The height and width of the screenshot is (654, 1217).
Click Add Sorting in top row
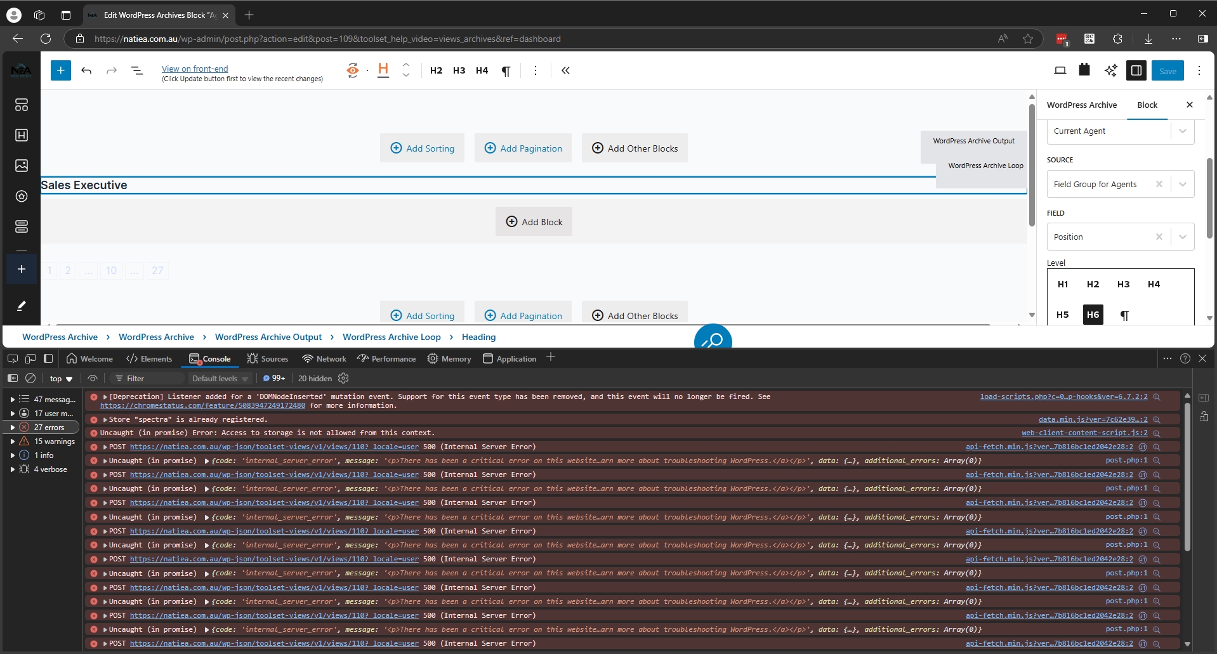click(x=422, y=148)
